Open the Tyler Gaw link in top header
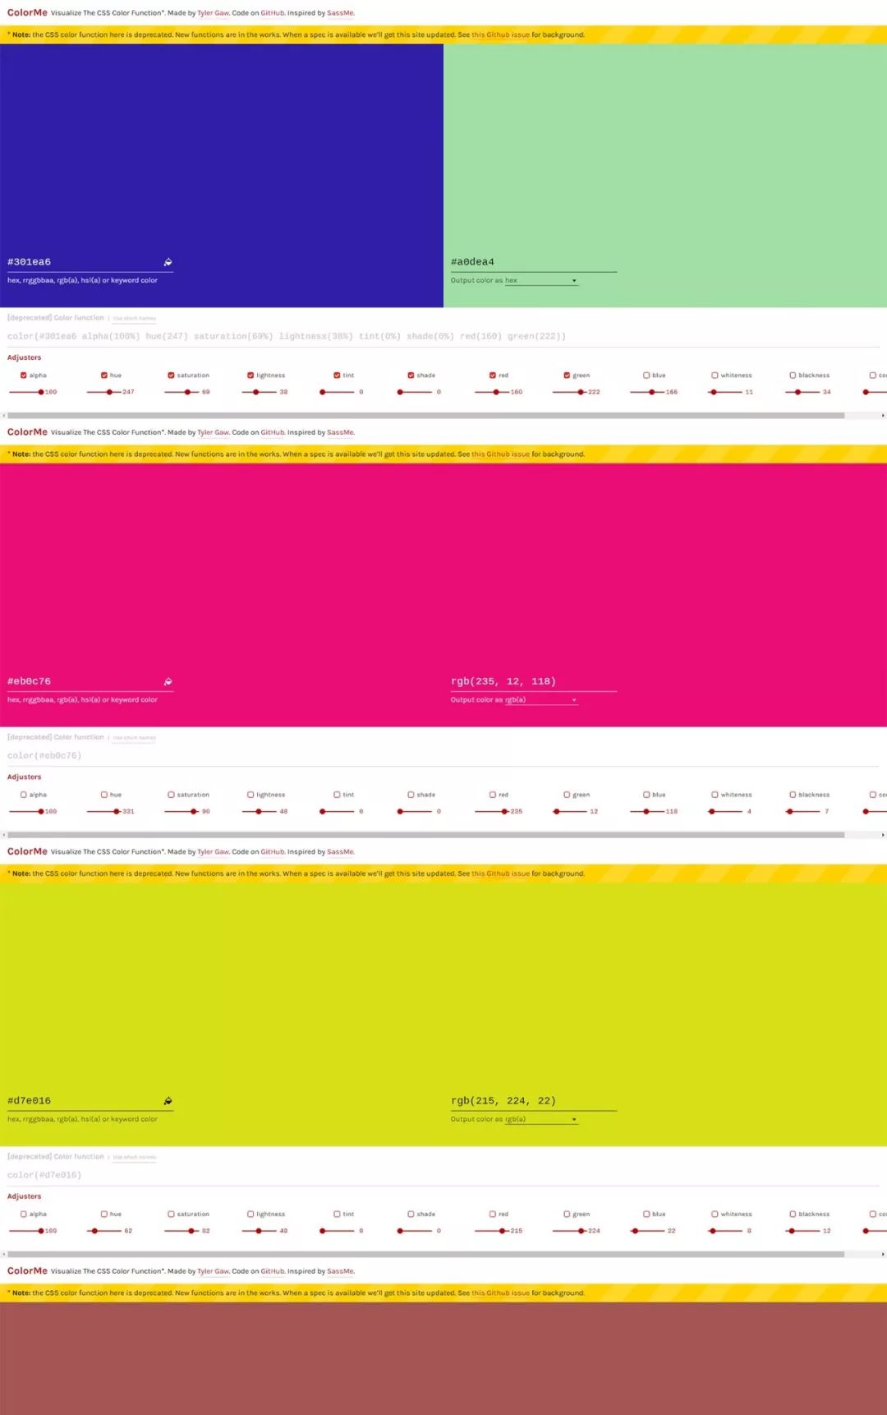Viewport: 887px width, 1415px height. click(x=213, y=13)
